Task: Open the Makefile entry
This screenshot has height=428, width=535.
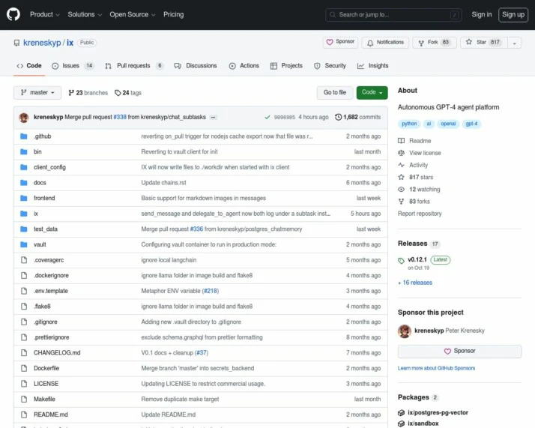Action: 44,400
